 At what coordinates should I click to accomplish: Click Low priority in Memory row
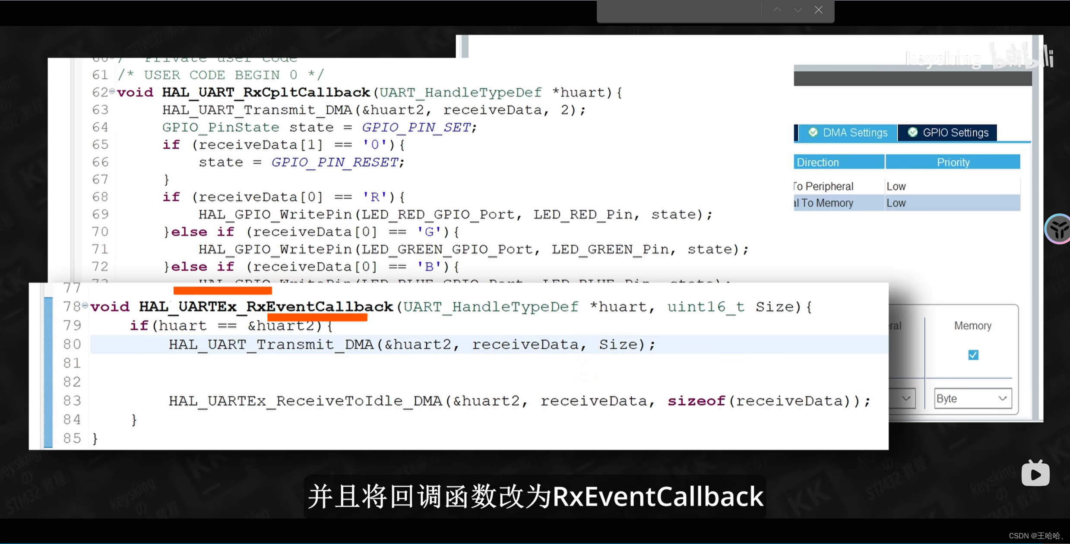[896, 203]
